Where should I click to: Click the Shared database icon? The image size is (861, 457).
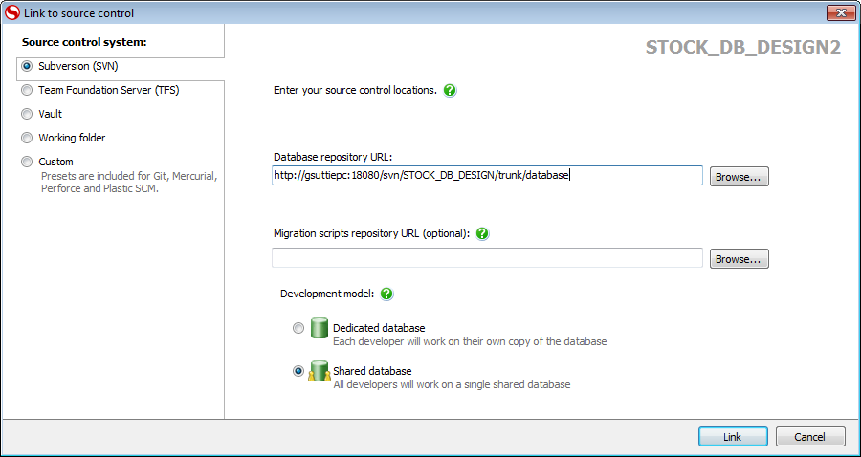click(319, 371)
